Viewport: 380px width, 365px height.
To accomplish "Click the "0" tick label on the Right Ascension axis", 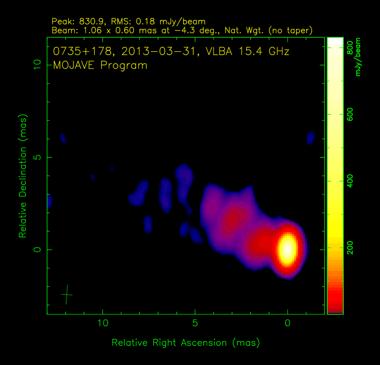I will pyautogui.click(x=288, y=323).
